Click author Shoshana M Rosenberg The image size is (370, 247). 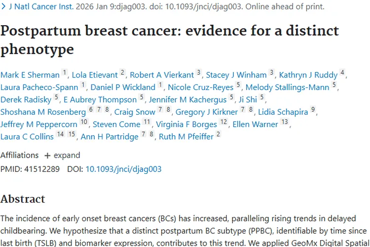(43, 112)
